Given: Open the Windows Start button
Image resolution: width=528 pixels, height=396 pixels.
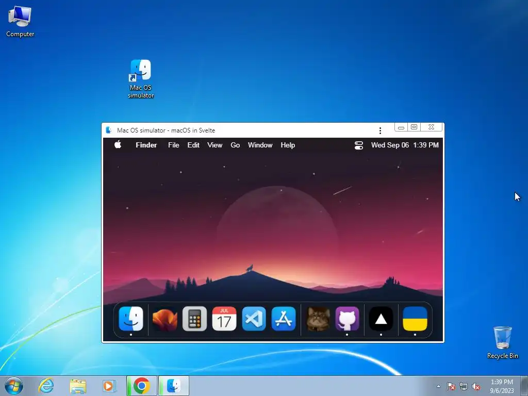Looking at the screenshot, I should 14,386.
